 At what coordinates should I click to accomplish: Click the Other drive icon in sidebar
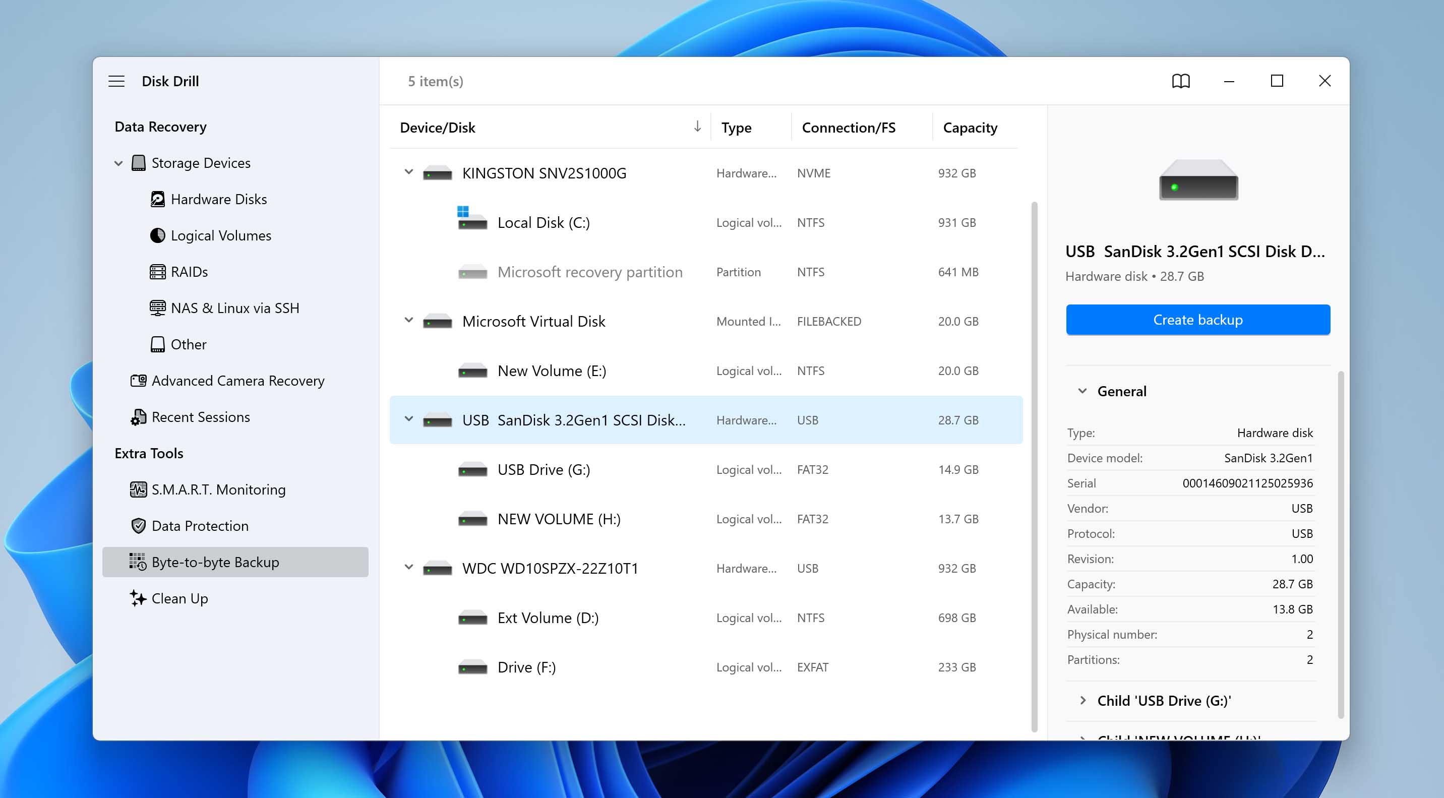[x=157, y=344]
